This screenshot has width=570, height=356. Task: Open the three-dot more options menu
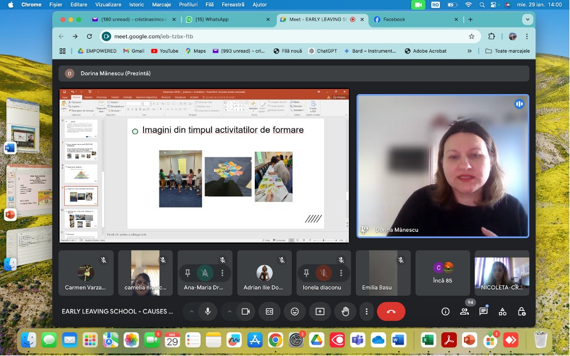pyautogui.click(x=367, y=311)
